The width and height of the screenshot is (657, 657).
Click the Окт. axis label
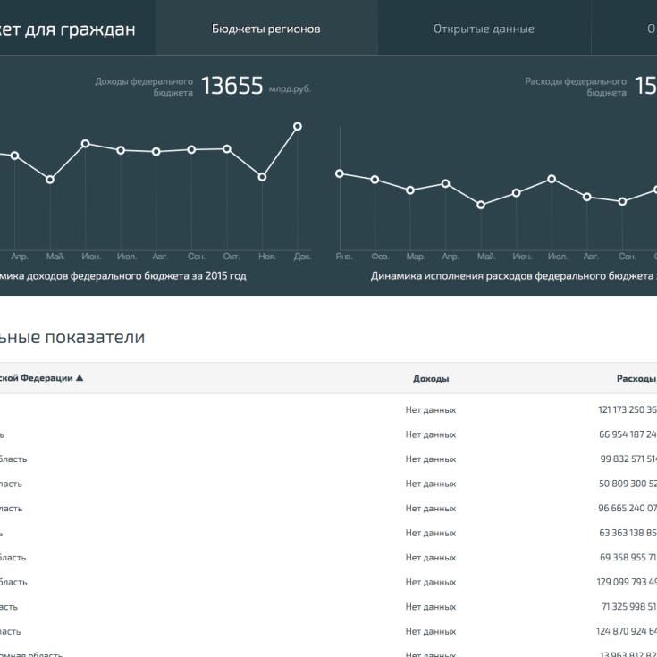point(232,257)
